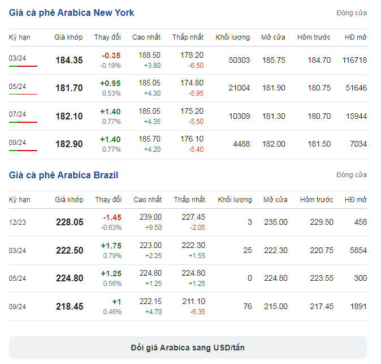This screenshot has height=364, width=381.
Task: Click the range bar under New York 09/24
Action: pyautogui.click(x=23, y=151)
